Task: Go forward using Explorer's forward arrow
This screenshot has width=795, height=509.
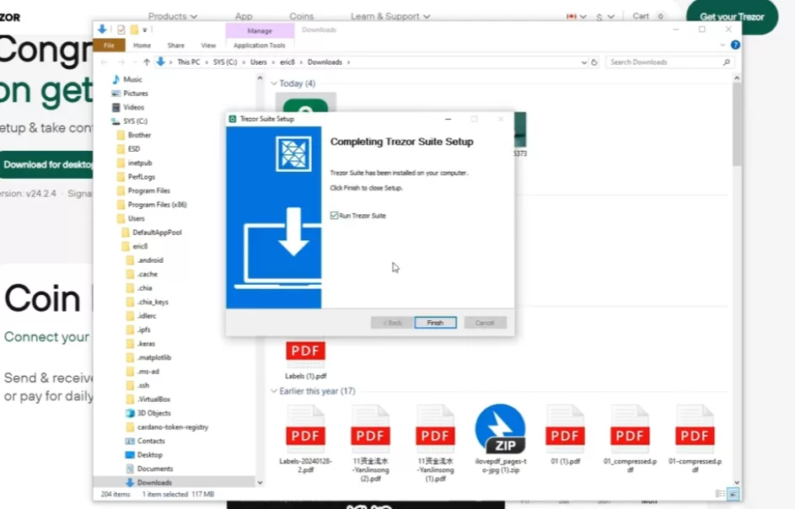Action: 121,62
